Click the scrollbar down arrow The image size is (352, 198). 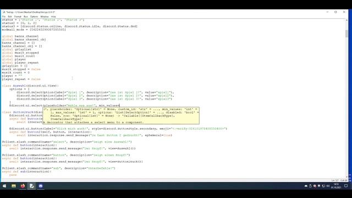coord(346,177)
